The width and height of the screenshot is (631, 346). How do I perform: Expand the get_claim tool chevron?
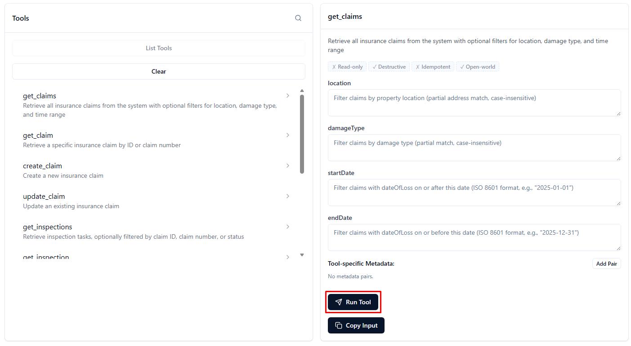(x=288, y=135)
